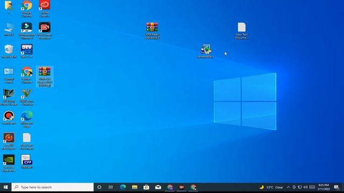Viewport: 344px width, 193px height.
Task: Select the installer icon near the mouse cursor
Action: [206, 51]
